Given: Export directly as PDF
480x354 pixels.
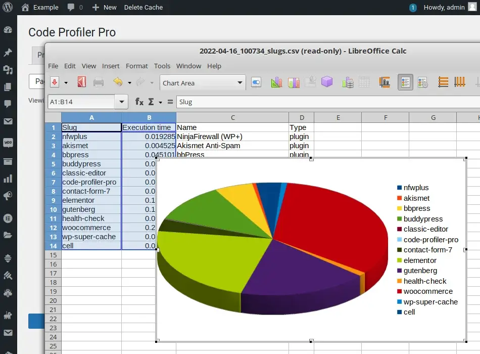Looking at the screenshot, I should point(81,82).
